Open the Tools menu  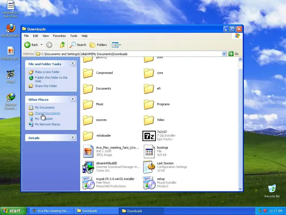click(x=74, y=36)
